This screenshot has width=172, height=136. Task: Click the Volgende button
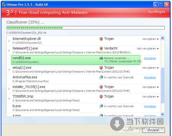click(128, 130)
